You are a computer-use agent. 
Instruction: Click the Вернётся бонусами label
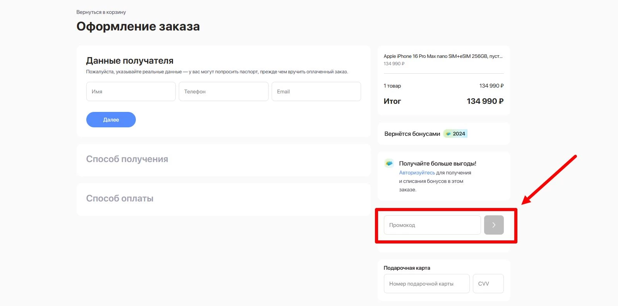click(x=412, y=134)
